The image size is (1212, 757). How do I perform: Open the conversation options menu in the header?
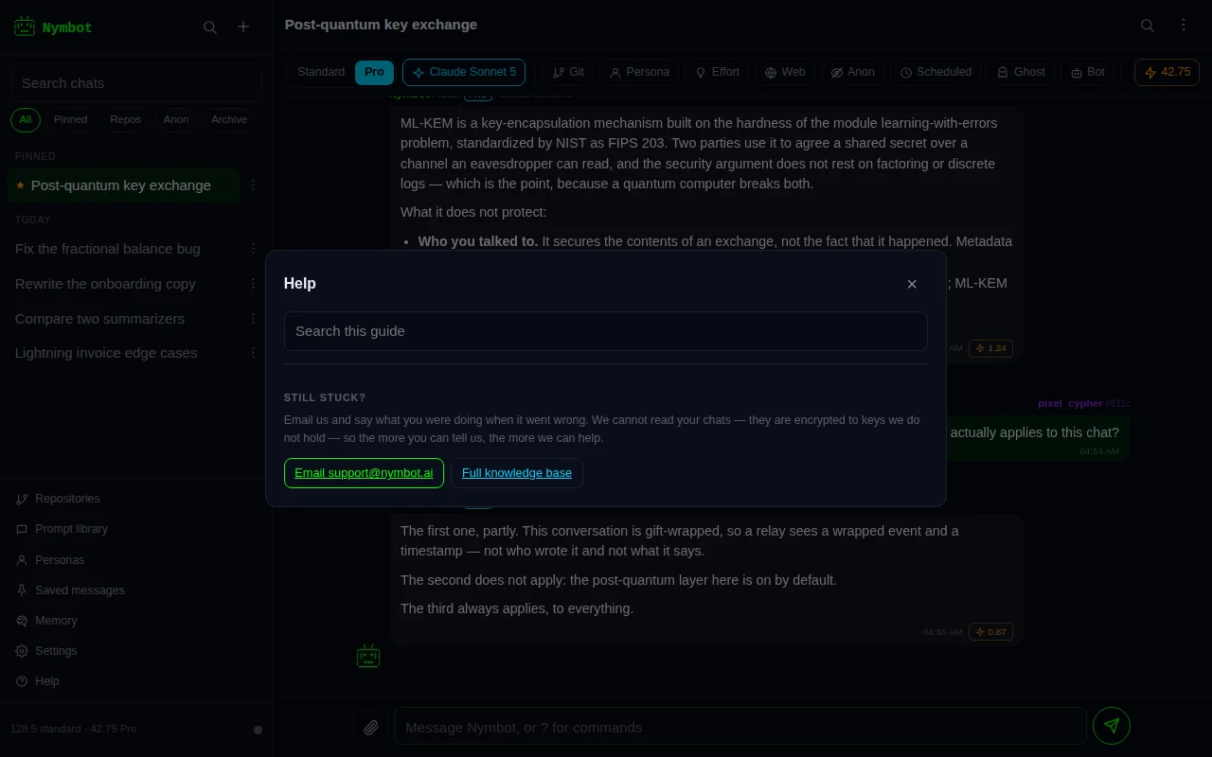tap(1184, 26)
